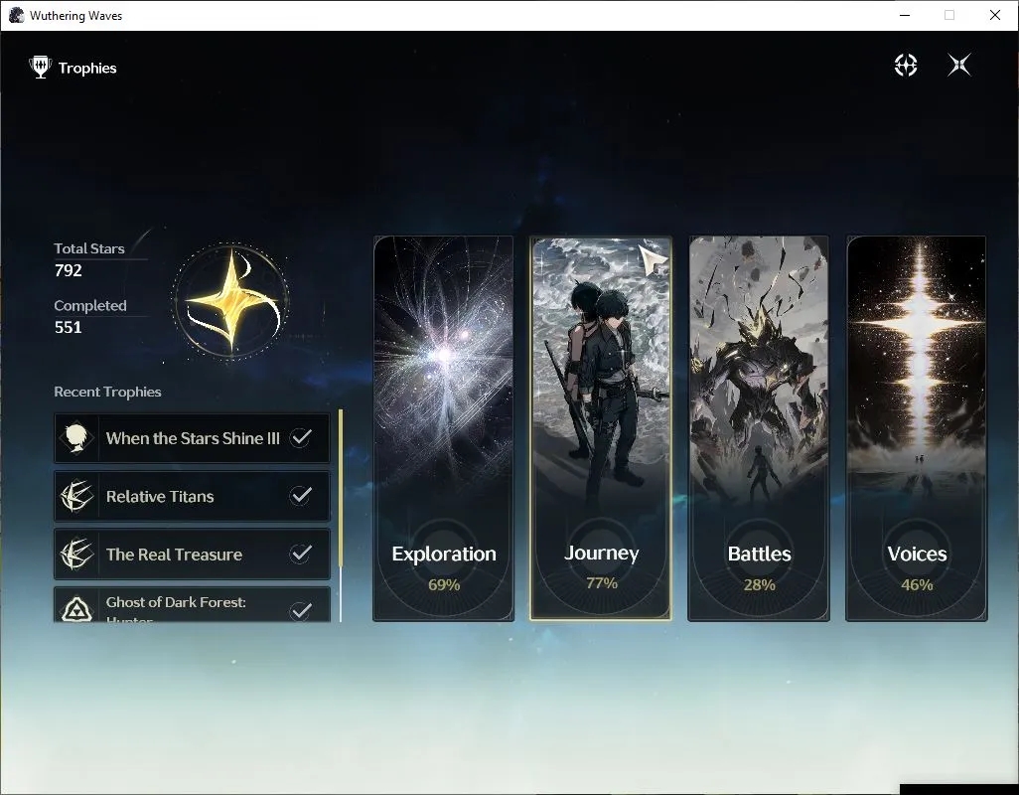Click the checkmark on When the Stars Shine III
Image resolution: width=1019 pixels, height=795 pixels.
pos(301,437)
